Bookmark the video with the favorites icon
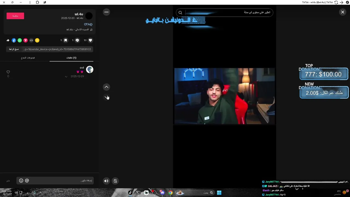 (x=66, y=40)
